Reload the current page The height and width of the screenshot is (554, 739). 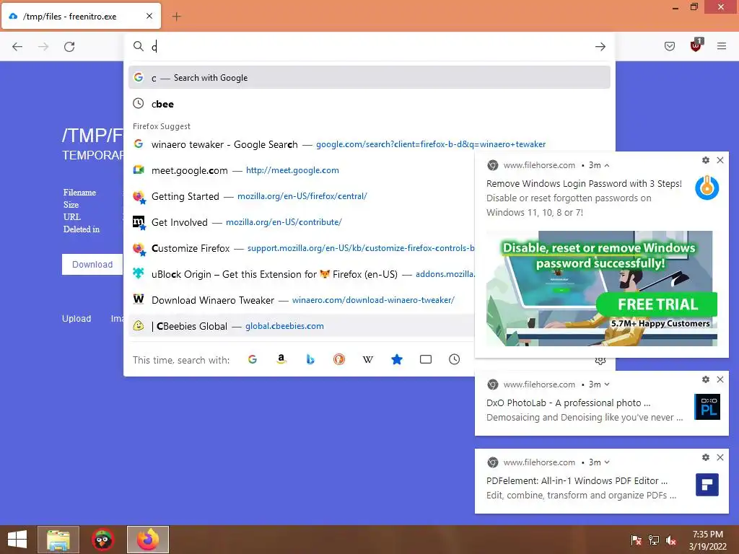pos(69,47)
